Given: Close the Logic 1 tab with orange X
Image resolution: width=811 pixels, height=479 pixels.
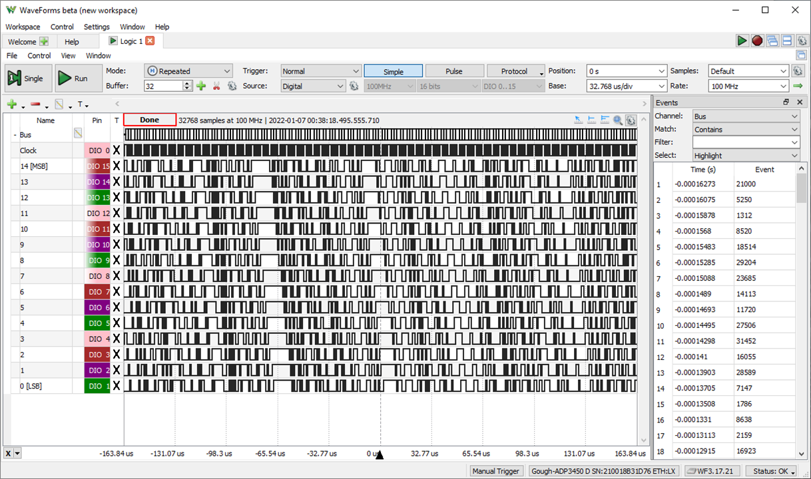Looking at the screenshot, I should pyautogui.click(x=150, y=41).
